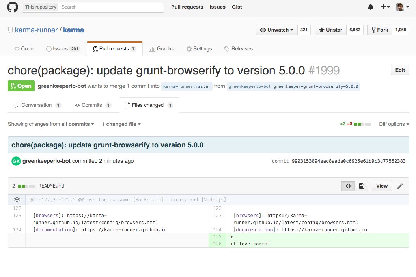Show the rich diff document icon
Screen dimensions: 416x277
pyautogui.click(x=361, y=186)
